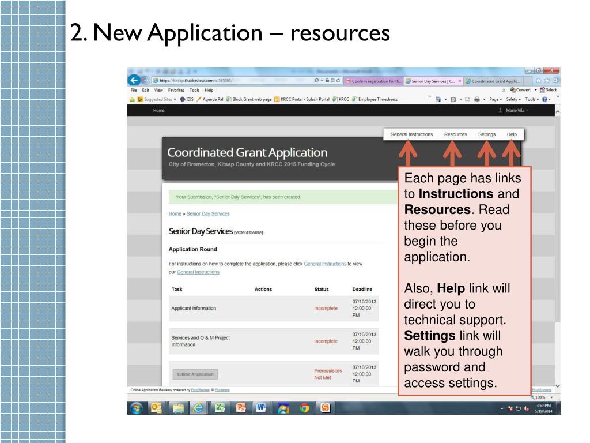Click the Fluidware footer link

(x=222, y=390)
